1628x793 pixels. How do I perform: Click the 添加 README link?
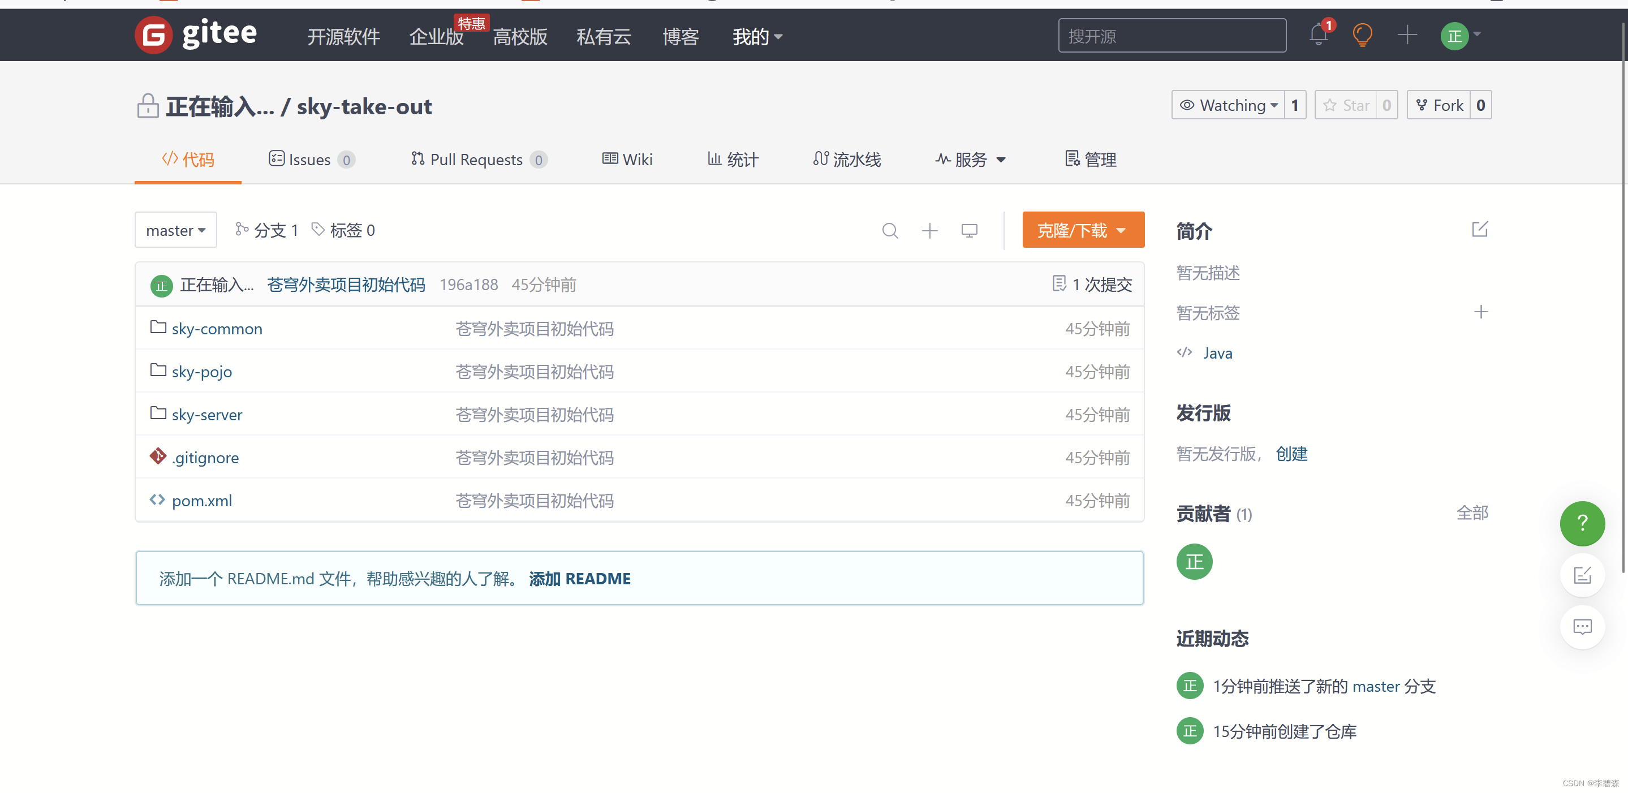click(580, 579)
